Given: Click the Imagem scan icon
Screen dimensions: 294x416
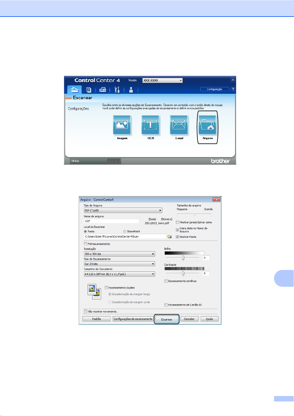Looking at the screenshot, I should [x=122, y=125].
